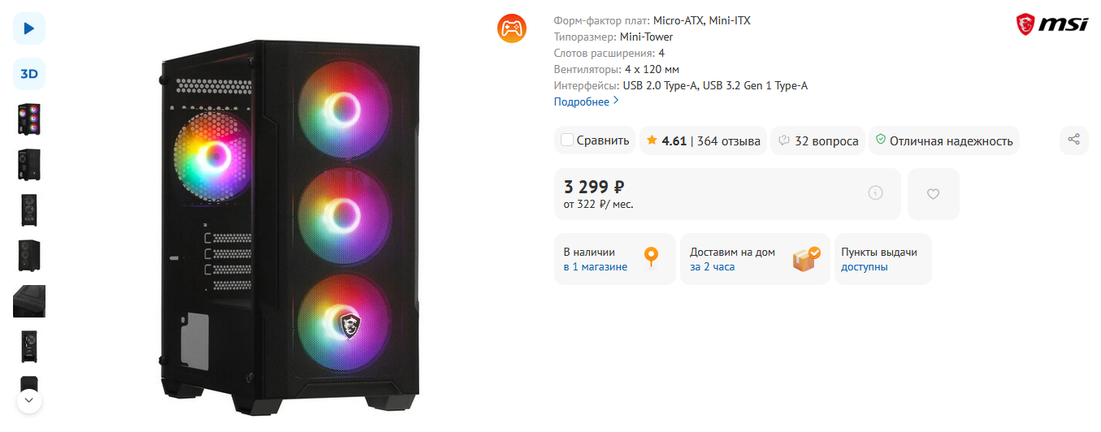Viewport: 1101px width, 432px height.
Task: Open the MSI brand logo
Action: (1051, 24)
